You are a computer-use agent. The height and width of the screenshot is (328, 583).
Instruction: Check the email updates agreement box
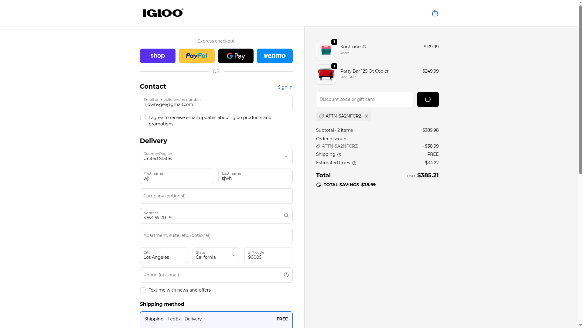coord(143,118)
